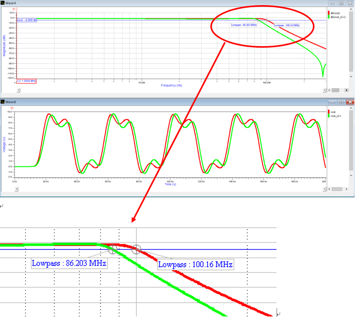The width and height of the screenshot is (355, 318).
Task: Click the Lowpass 100.16 MHz marker label in Wave:4
Action: tap(286, 25)
